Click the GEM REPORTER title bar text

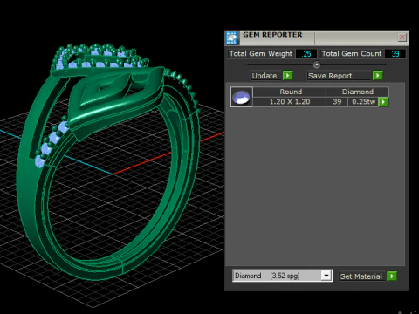(x=272, y=35)
